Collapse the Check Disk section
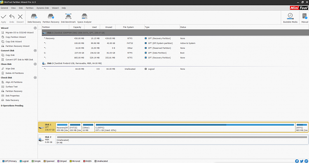 [35, 78]
